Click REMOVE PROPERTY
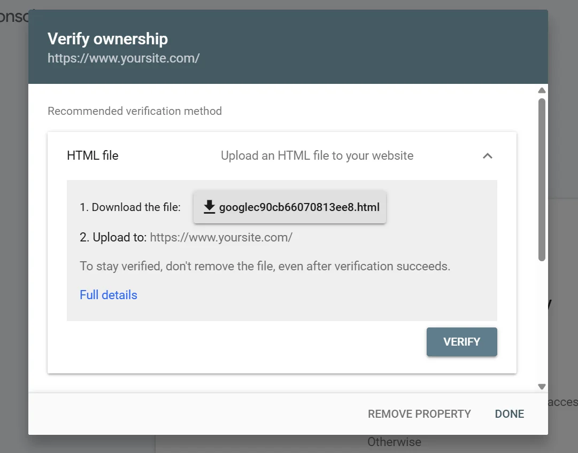Image resolution: width=578 pixels, height=453 pixels. 419,414
